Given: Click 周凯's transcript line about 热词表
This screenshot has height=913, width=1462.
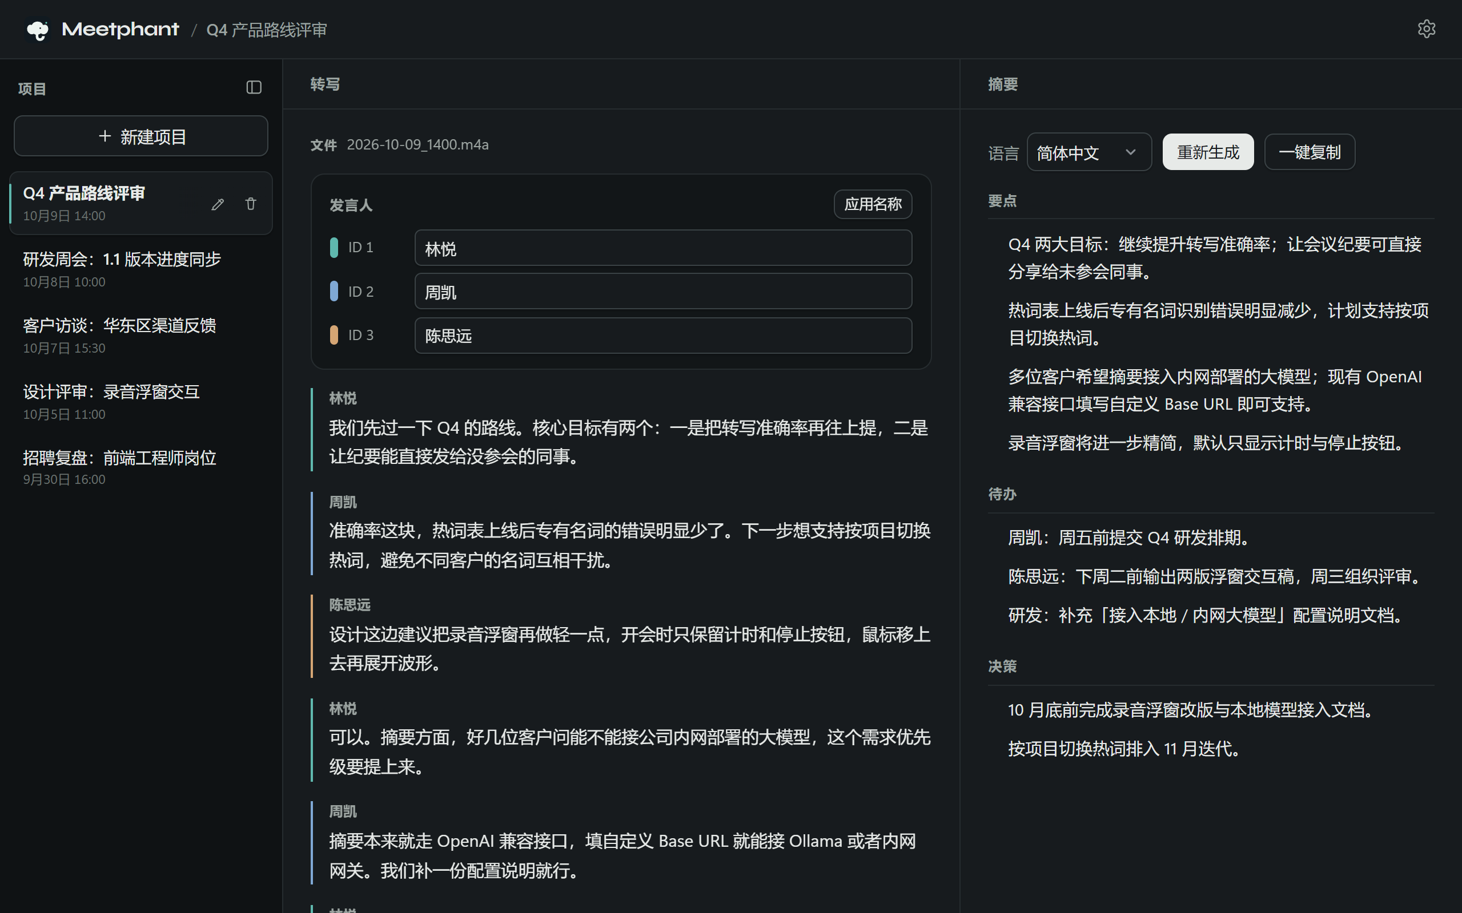Looking at the screenshot, I should (629, 546).
